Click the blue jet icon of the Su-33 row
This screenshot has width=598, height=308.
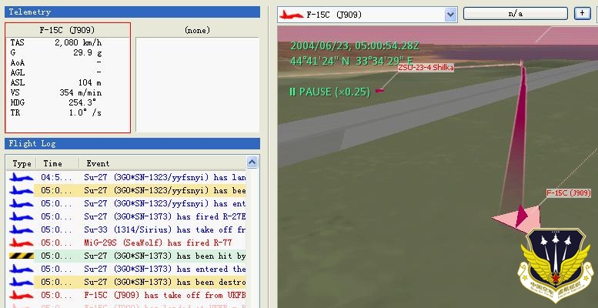pyautogui.click(x=22, y=229)
